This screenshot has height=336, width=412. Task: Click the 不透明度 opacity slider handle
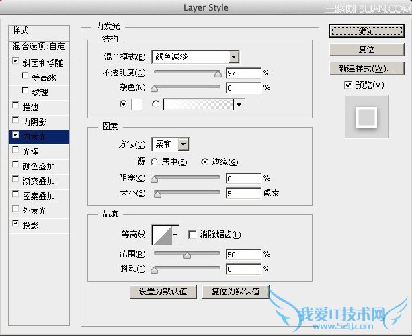pyautogui.click(x=218, y=74)
